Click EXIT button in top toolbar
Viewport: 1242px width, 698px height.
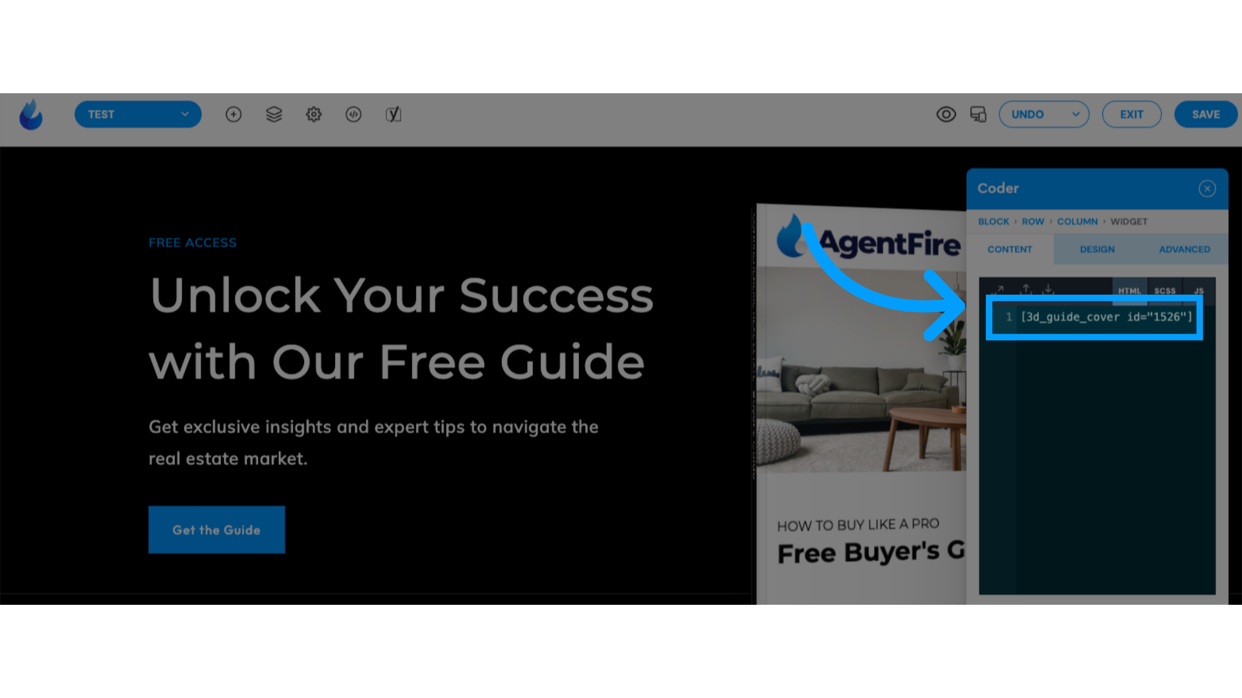coord(1131,114)
